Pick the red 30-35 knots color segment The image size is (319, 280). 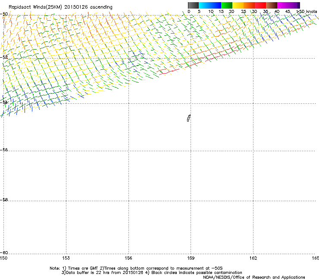(x=260, y=5)
